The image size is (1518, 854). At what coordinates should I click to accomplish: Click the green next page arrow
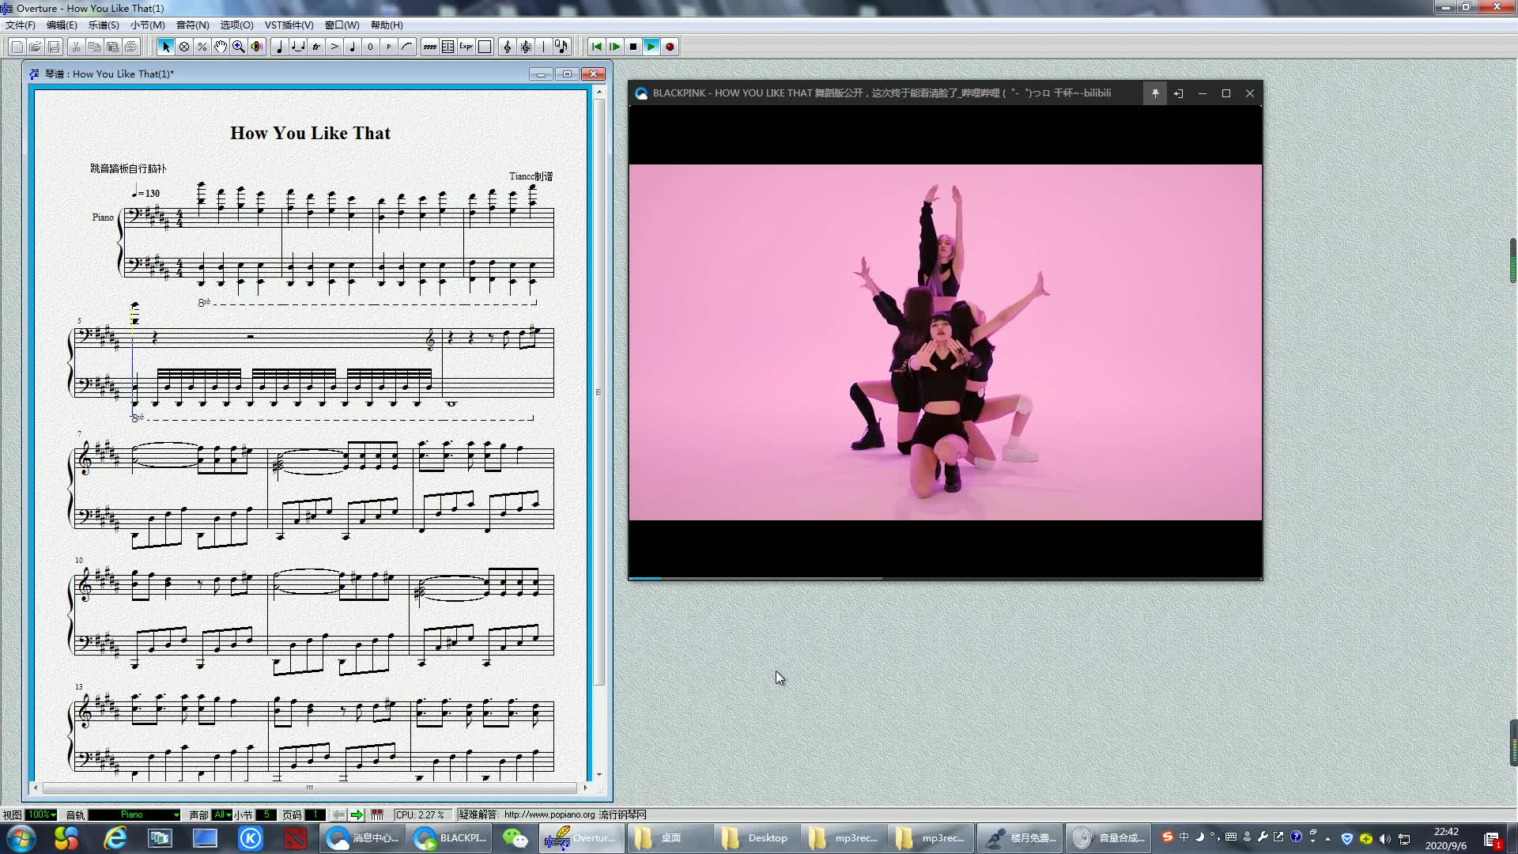click(x=357, y=814)
